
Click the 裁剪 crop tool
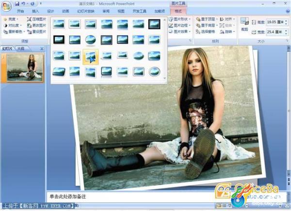[x=244, y=24]
